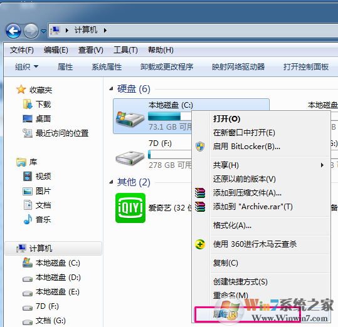The image size is (338, 327).
Task: Click the Local Disk (C:) capacity bar
Action: point(170,117)
